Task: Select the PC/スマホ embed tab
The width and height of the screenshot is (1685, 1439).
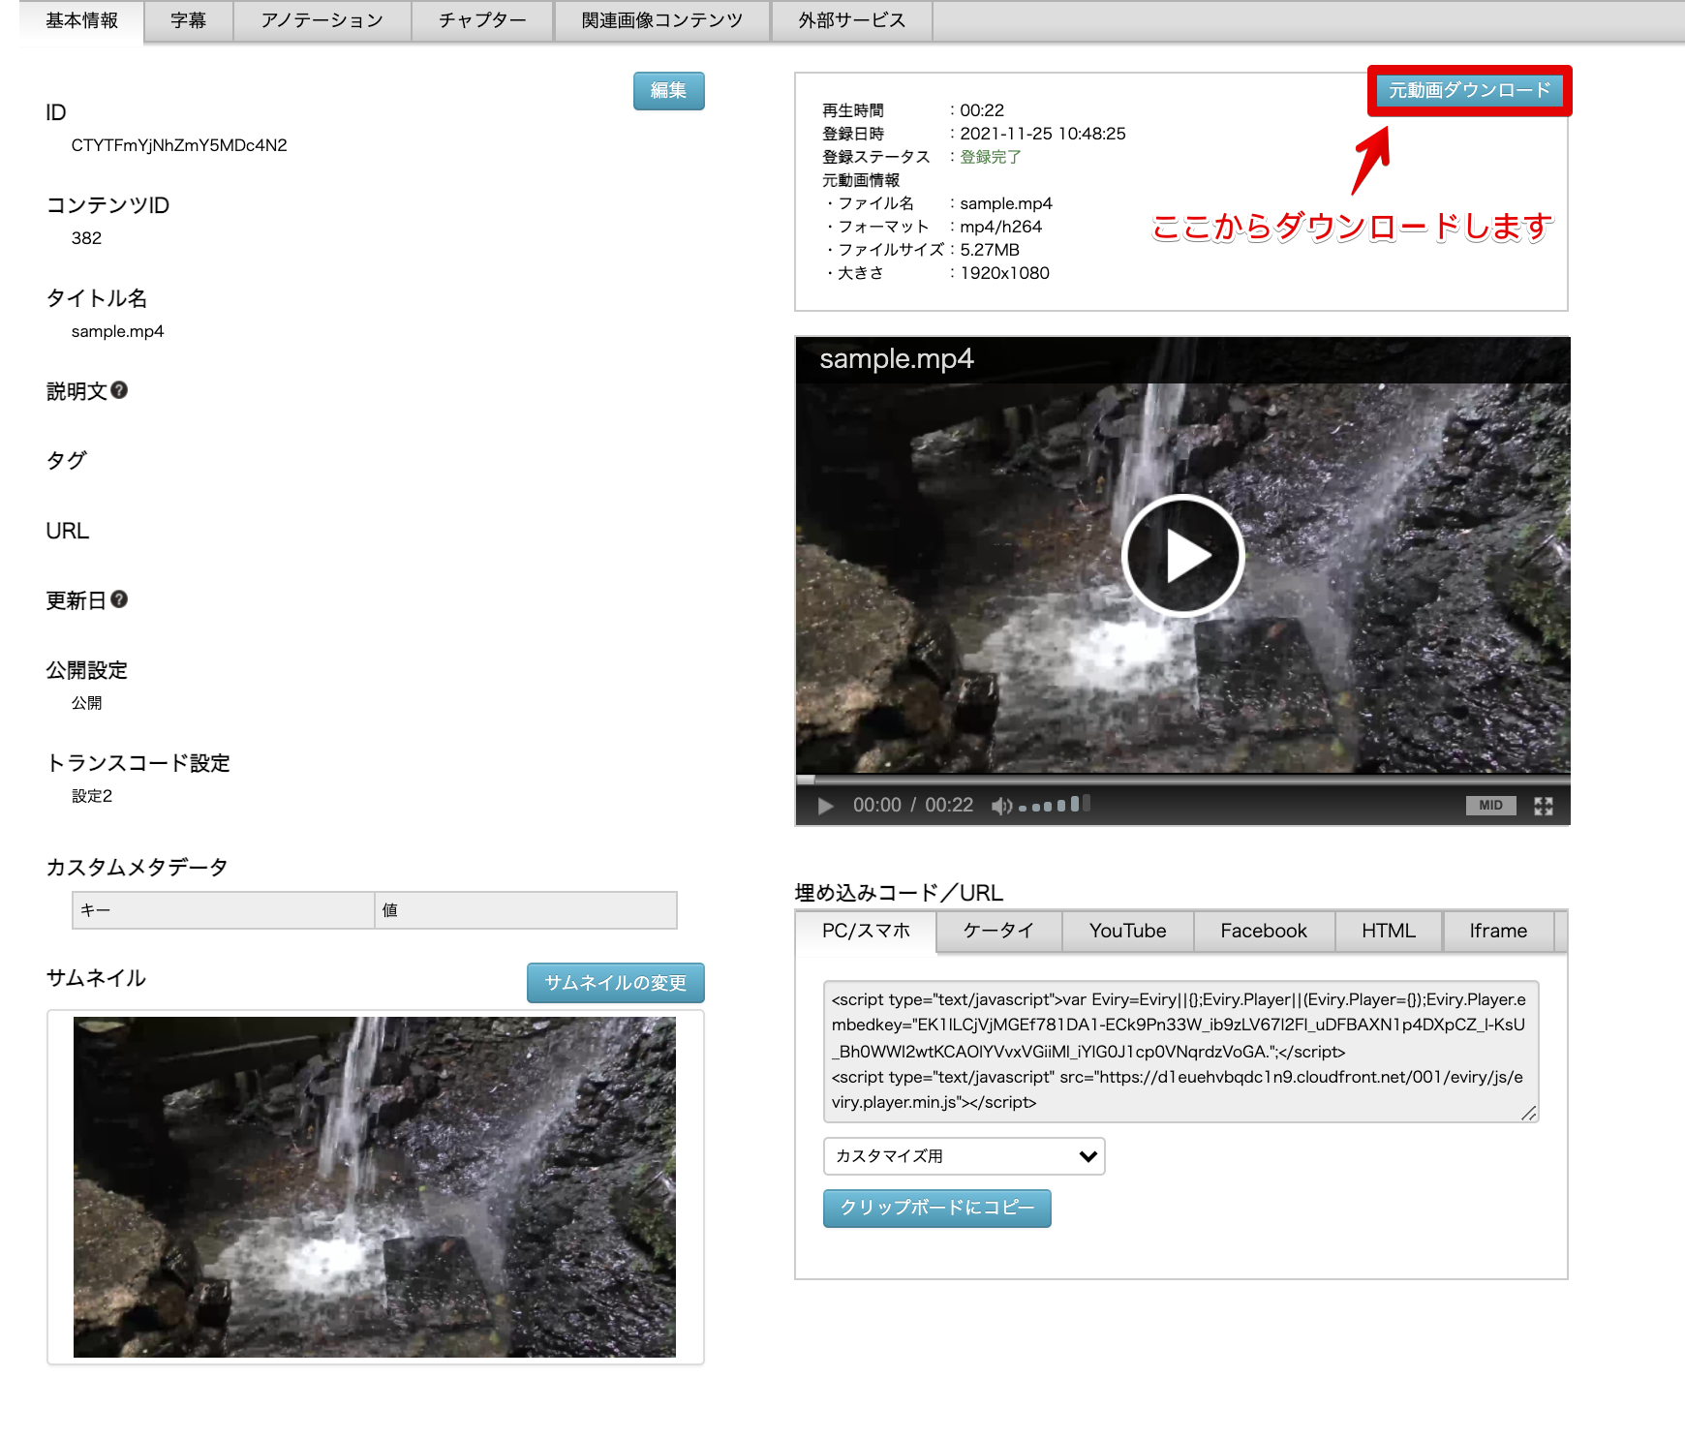Action: click(866, 932)
